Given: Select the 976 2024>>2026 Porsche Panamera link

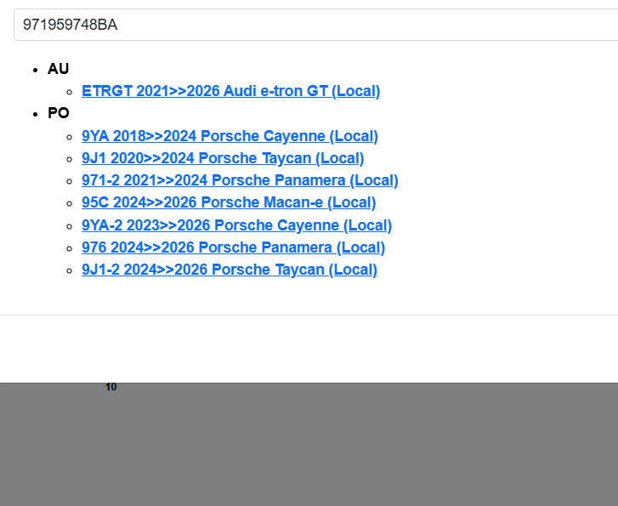Looking at the screenshot, I should pos(233,247).
